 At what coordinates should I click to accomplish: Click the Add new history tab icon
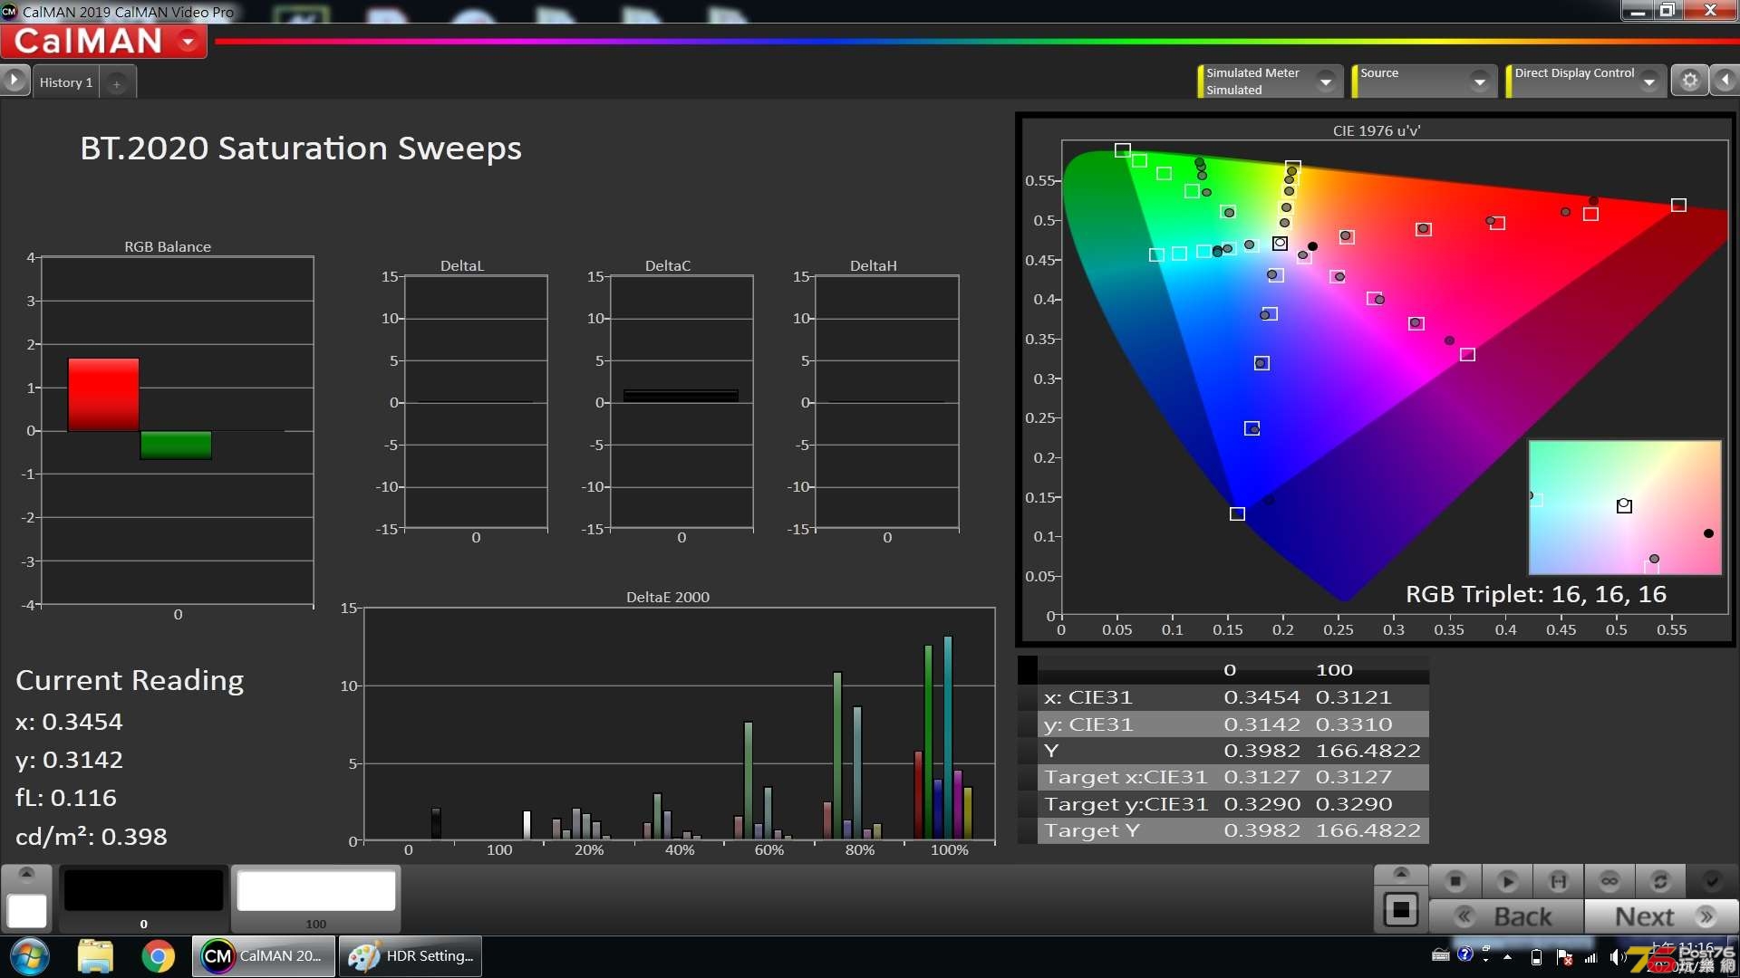coord(116,81)
